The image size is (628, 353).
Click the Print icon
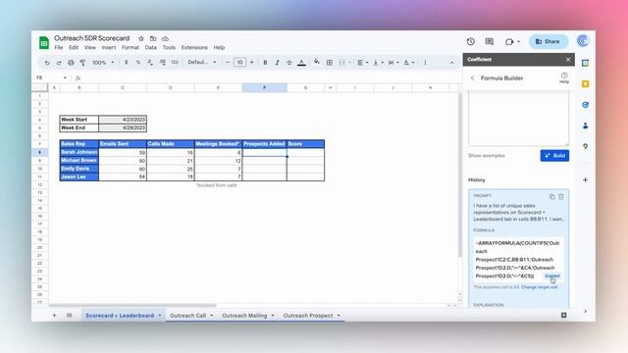71,63
